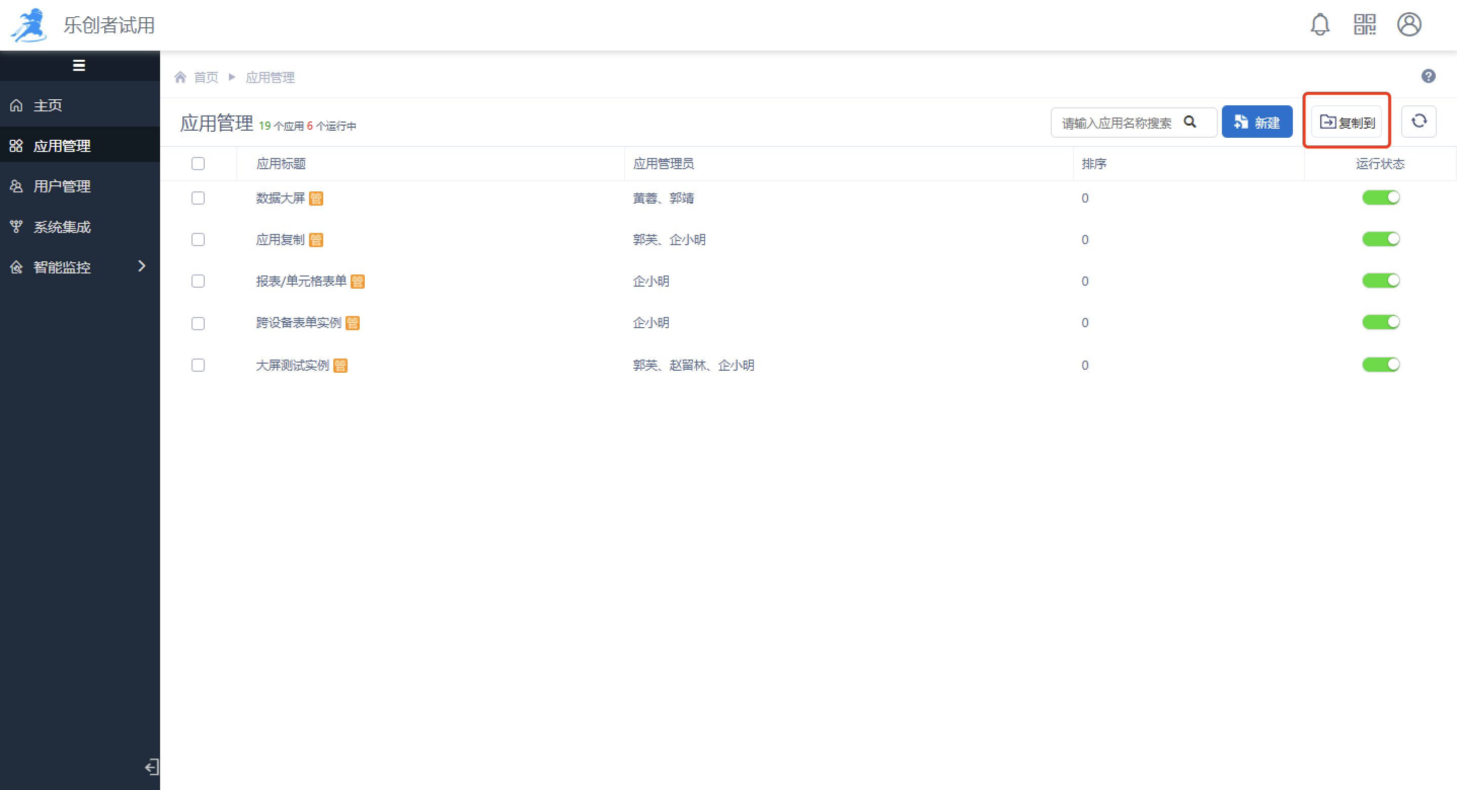Click the search magnifier icon
This screenshot has width=1457, height=790.
coord(1190,122)
